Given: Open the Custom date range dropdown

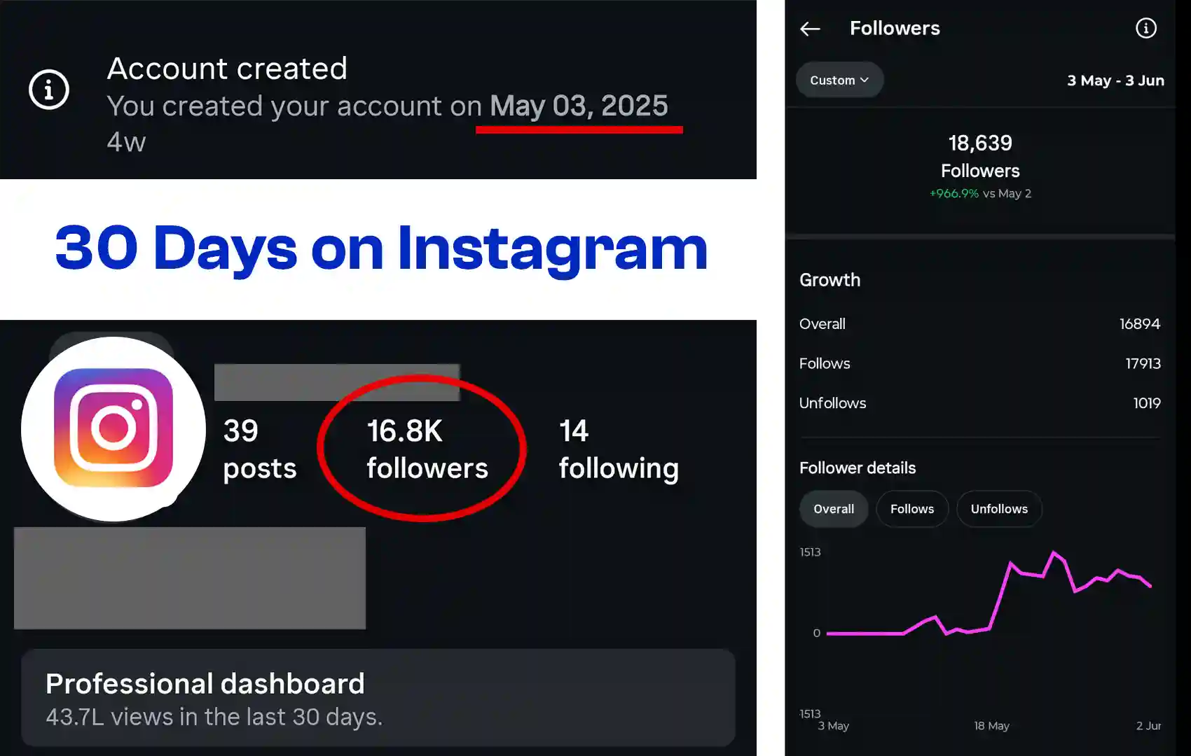Looking at the screenshot, I should click(839, 79).
